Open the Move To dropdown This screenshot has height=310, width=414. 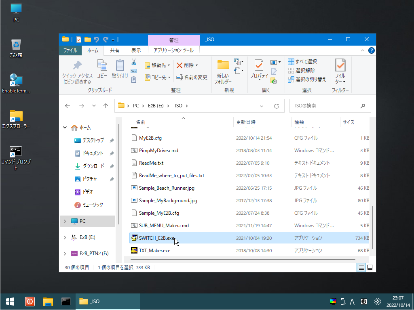click(157, 65)
